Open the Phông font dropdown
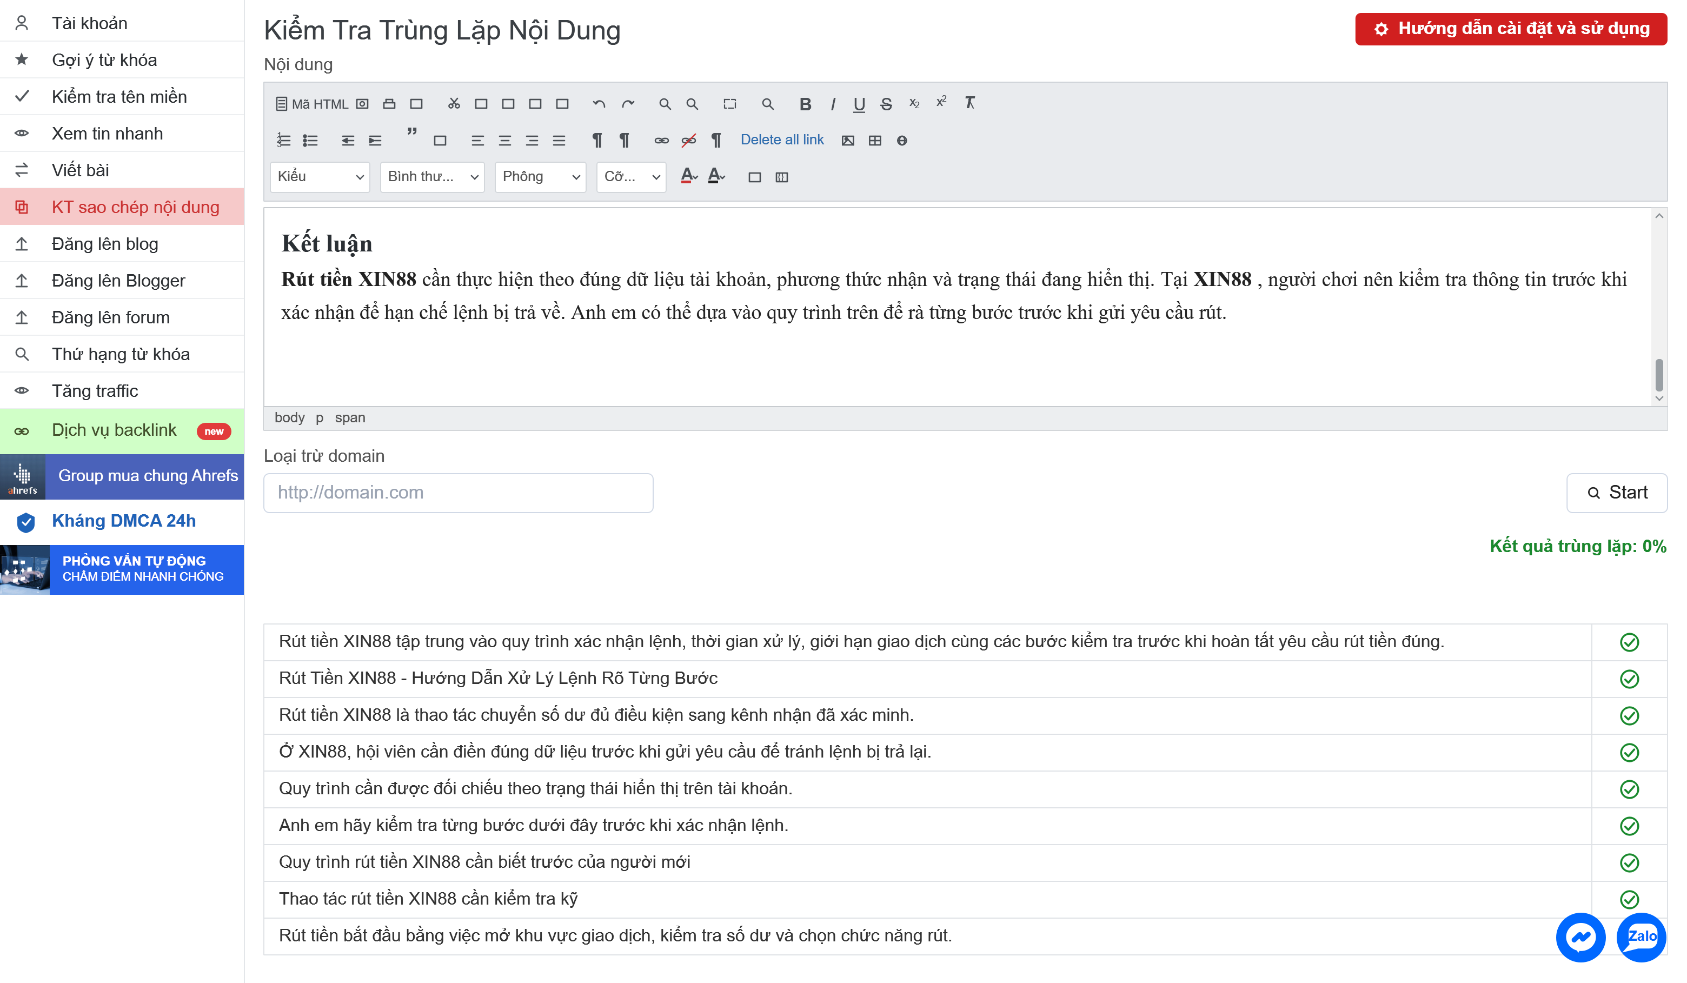This screenshot has width=1687, height=983. point(540,177)
